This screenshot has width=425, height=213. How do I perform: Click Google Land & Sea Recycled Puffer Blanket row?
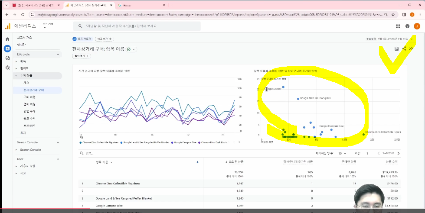coord(239,198)
